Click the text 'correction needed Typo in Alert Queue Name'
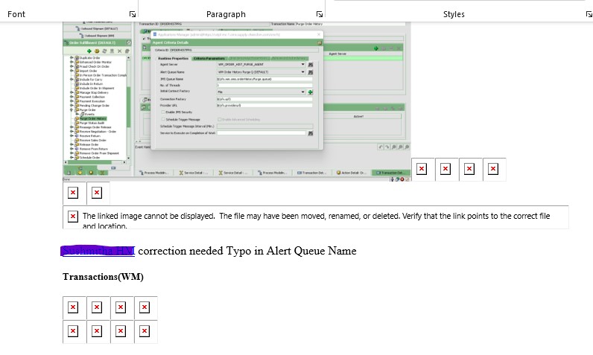This screenshot has width=593, height=355. click(x=247, y=251)
